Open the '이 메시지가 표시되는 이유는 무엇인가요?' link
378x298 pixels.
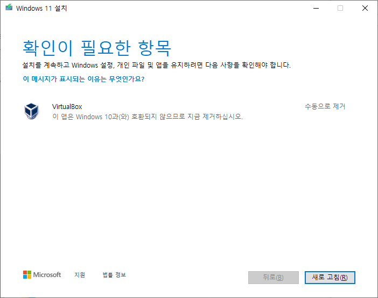(83, 79)
